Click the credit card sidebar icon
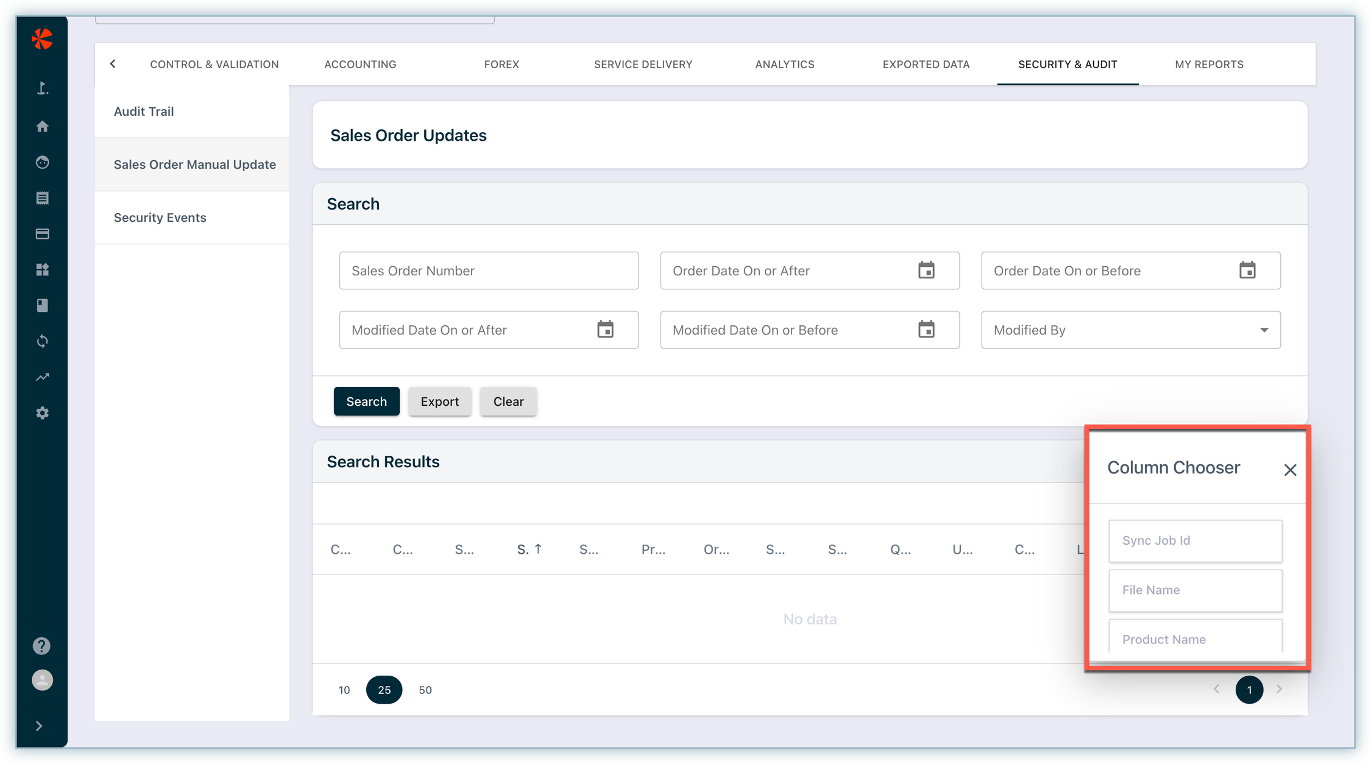 tap(42, 234)
